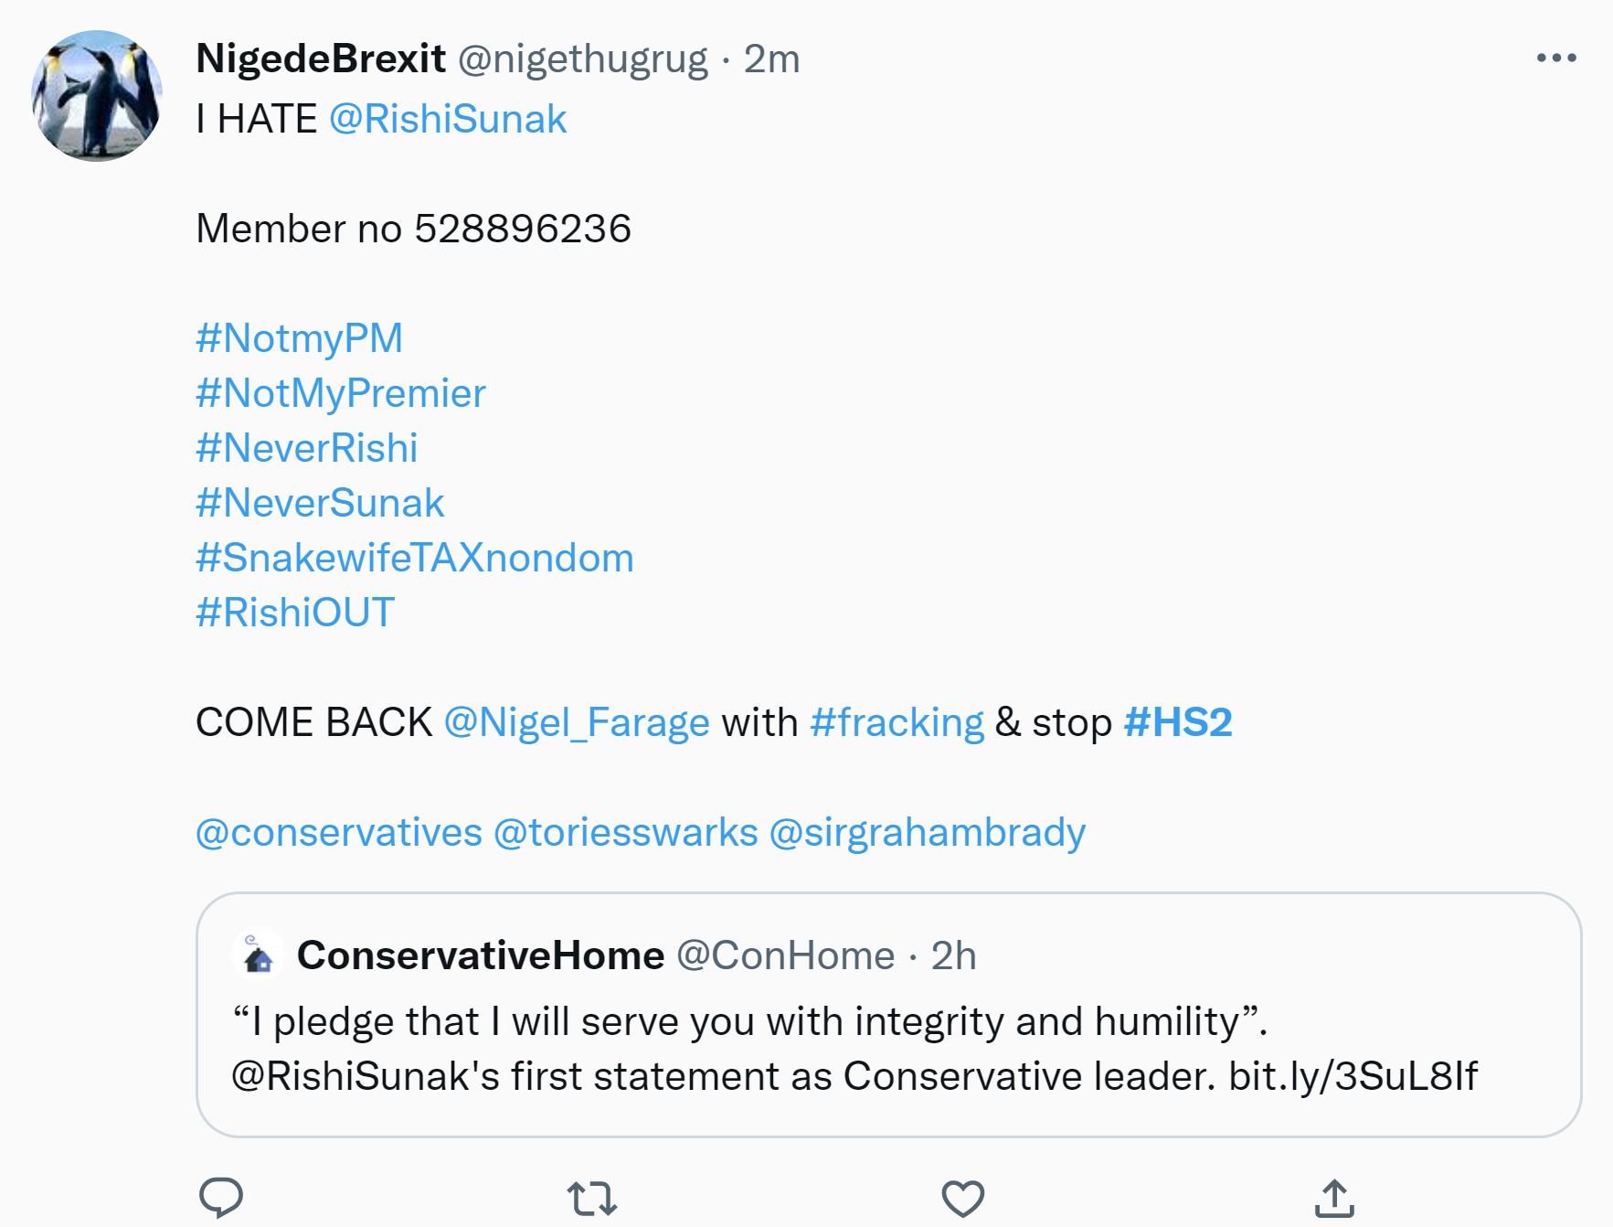Retweet this post using the retweet icon
The width and height of the screenshot is (1613, 1227).
pyautogui.click(x=592, y=1198)
